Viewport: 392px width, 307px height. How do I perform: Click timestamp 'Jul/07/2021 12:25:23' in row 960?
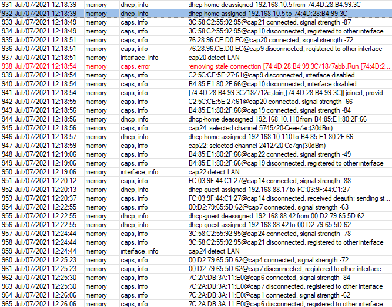46,260
